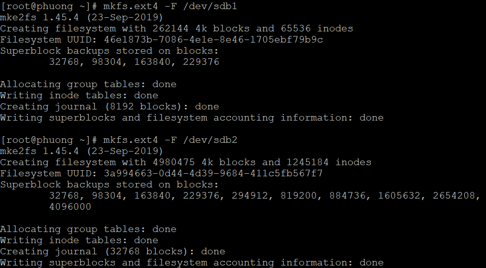This screenshot has height=268, width=486.
Task: Click superblock backup number 4096000
Action: pos(70,207)
